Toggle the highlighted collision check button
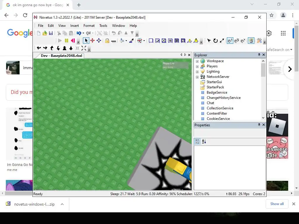This screenshot has width=299, height=224. [251, 41]
